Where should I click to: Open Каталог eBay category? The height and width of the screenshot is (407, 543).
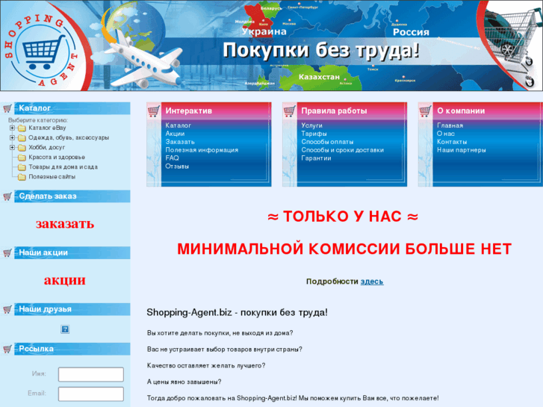click(x=47, y=128)
